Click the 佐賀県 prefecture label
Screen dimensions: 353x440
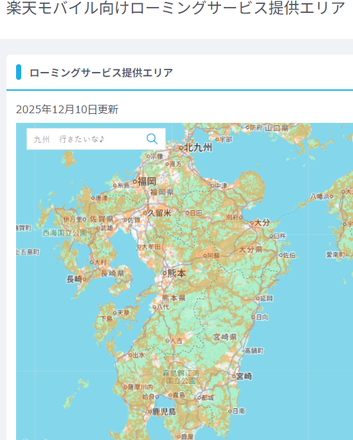point(102,219)
